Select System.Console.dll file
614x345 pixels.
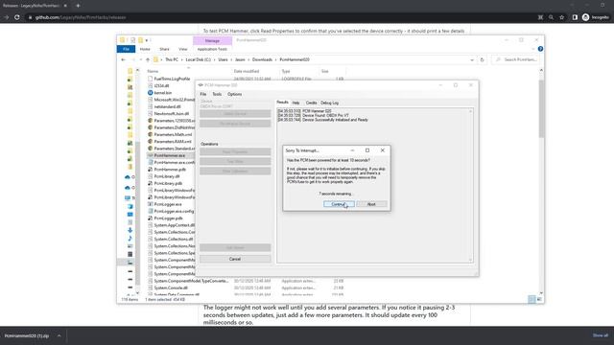(x=171, y=287)
